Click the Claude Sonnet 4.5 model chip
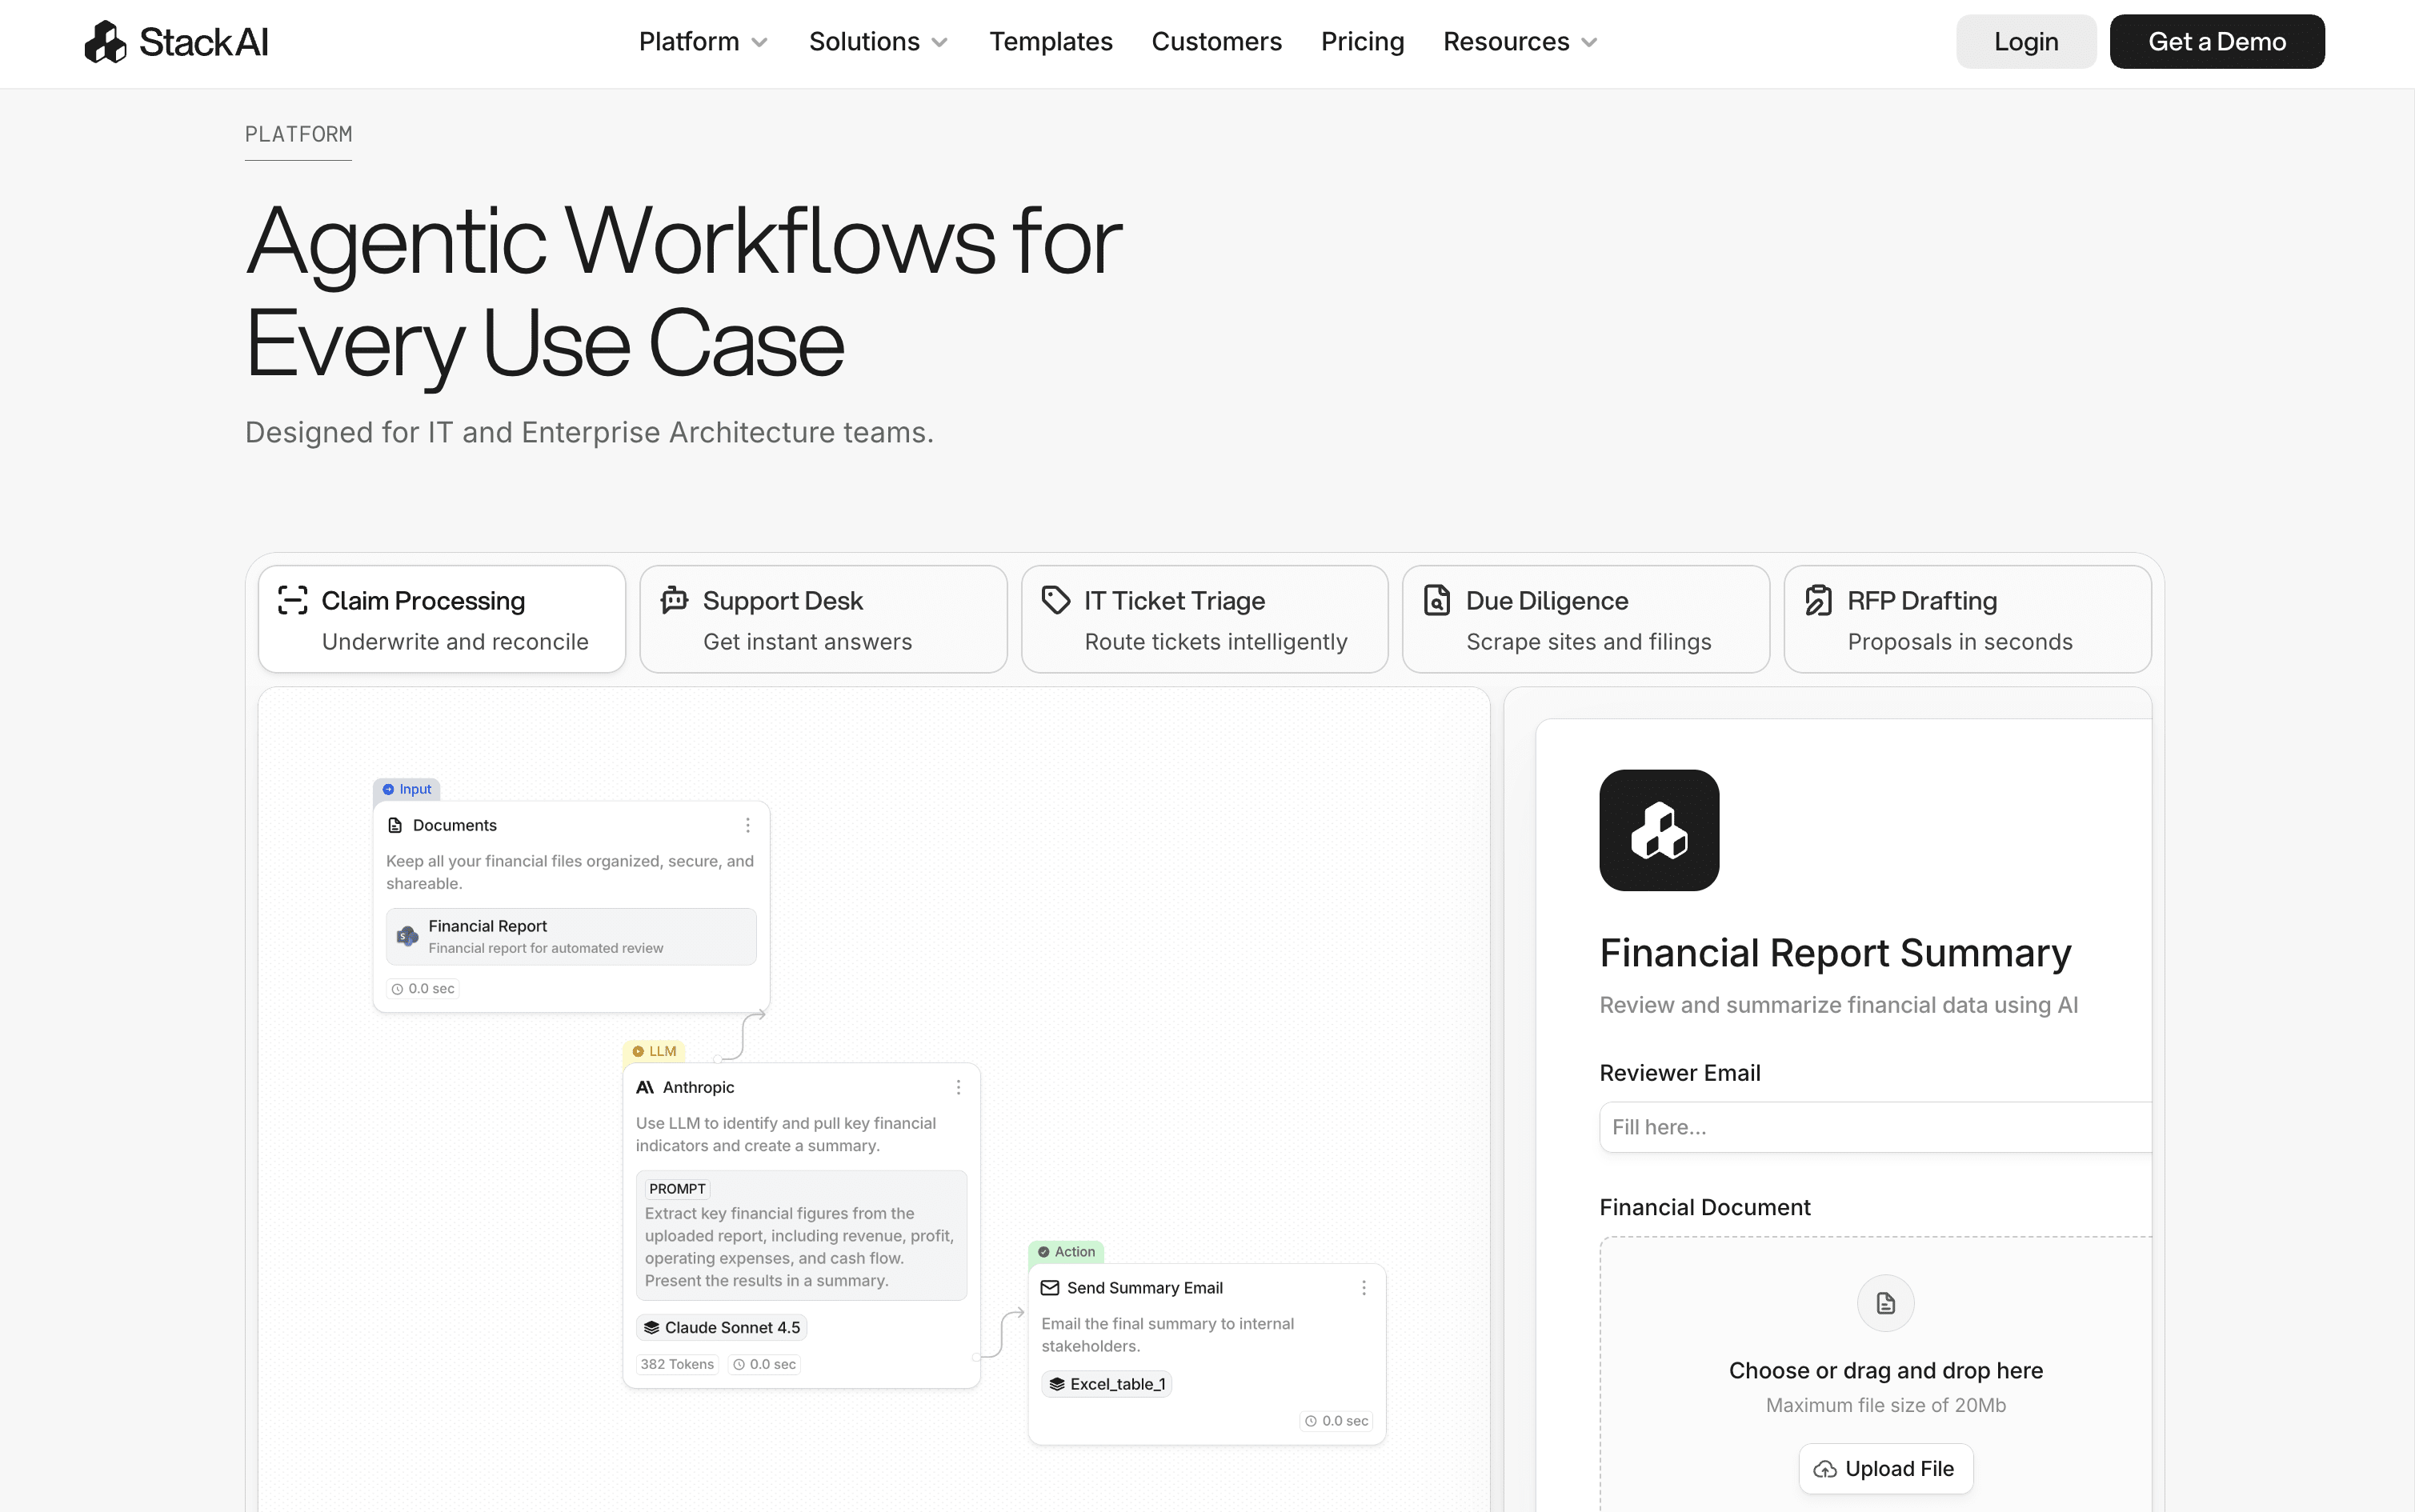The image size is (2415, 1512). point(721,1327)
